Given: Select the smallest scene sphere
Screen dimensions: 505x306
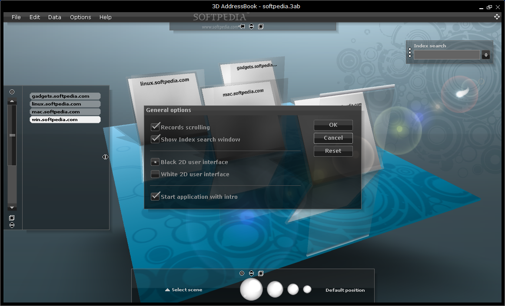Looking at the screenshot, I should tap(307, 289).
